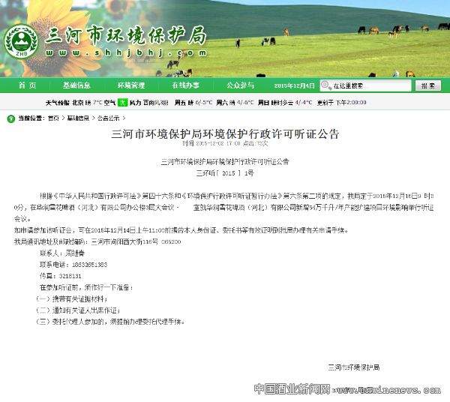Select the 环境管理 navigation tab
The width and height of the screenshot is (450, 402).
coord(130,85)
